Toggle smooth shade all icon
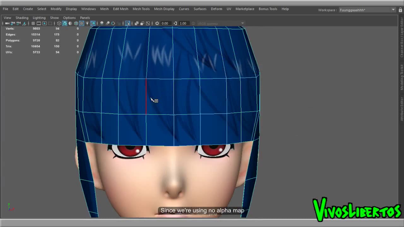The height and width of the screenshot is (227, 404). [x=65, y=23]
